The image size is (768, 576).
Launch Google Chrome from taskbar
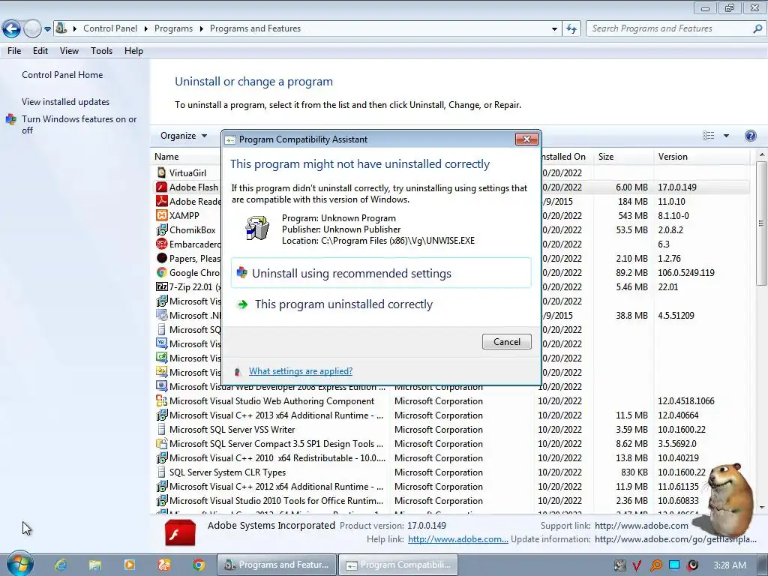[198, 565]
